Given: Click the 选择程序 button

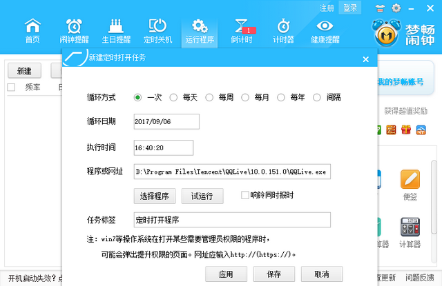Looking at the screenshot, I should point(155,196).
